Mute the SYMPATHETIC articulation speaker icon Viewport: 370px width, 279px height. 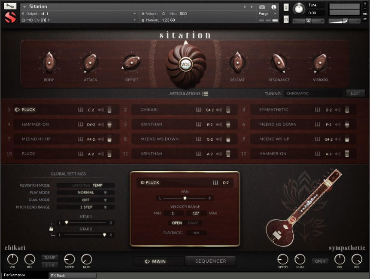pyautogui.click(x=338, y=110)
